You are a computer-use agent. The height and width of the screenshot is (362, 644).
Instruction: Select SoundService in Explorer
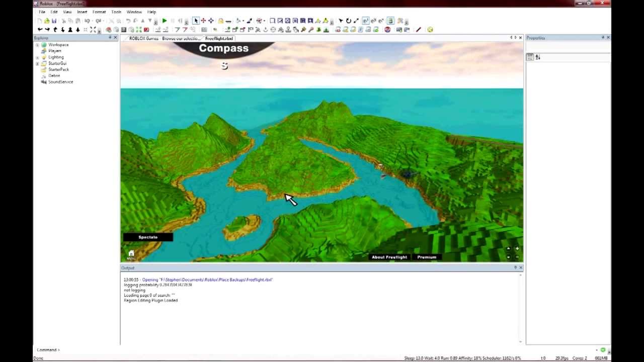tap(60, 81)
